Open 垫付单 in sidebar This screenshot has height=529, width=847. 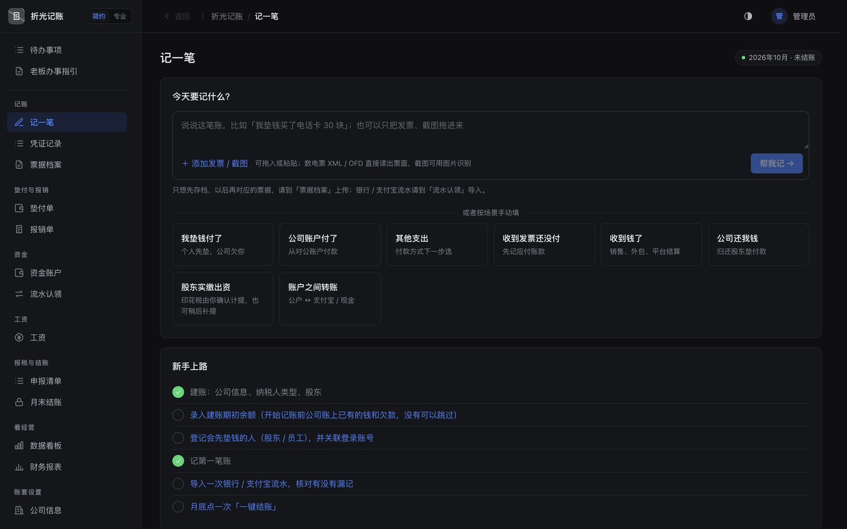click(67, 208)
